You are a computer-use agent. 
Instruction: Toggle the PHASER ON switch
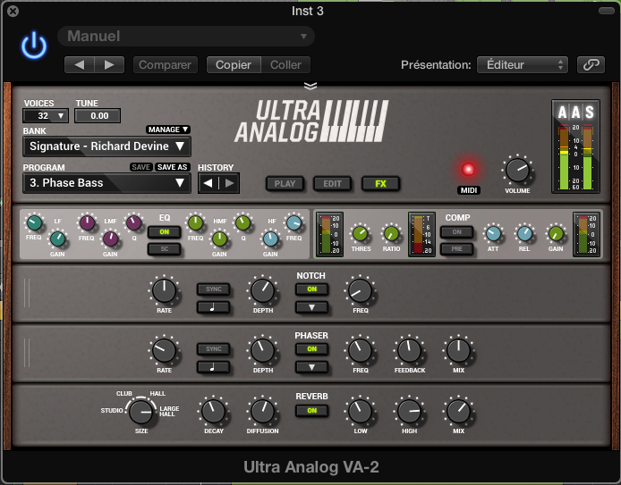click(311, 349)
